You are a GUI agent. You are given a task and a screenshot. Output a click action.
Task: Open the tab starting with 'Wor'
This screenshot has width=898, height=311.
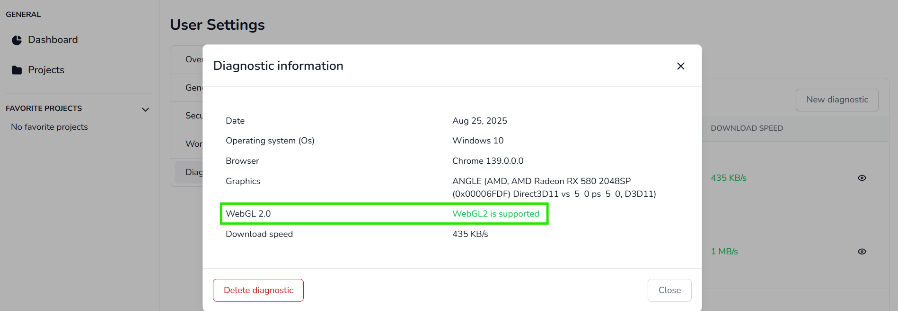click(x=193, y=144)
